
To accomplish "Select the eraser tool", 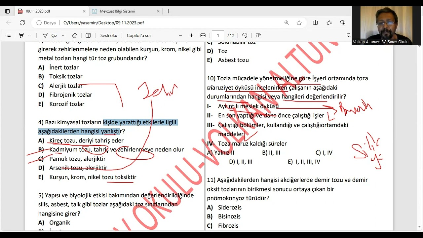I will tap(74, 35).
